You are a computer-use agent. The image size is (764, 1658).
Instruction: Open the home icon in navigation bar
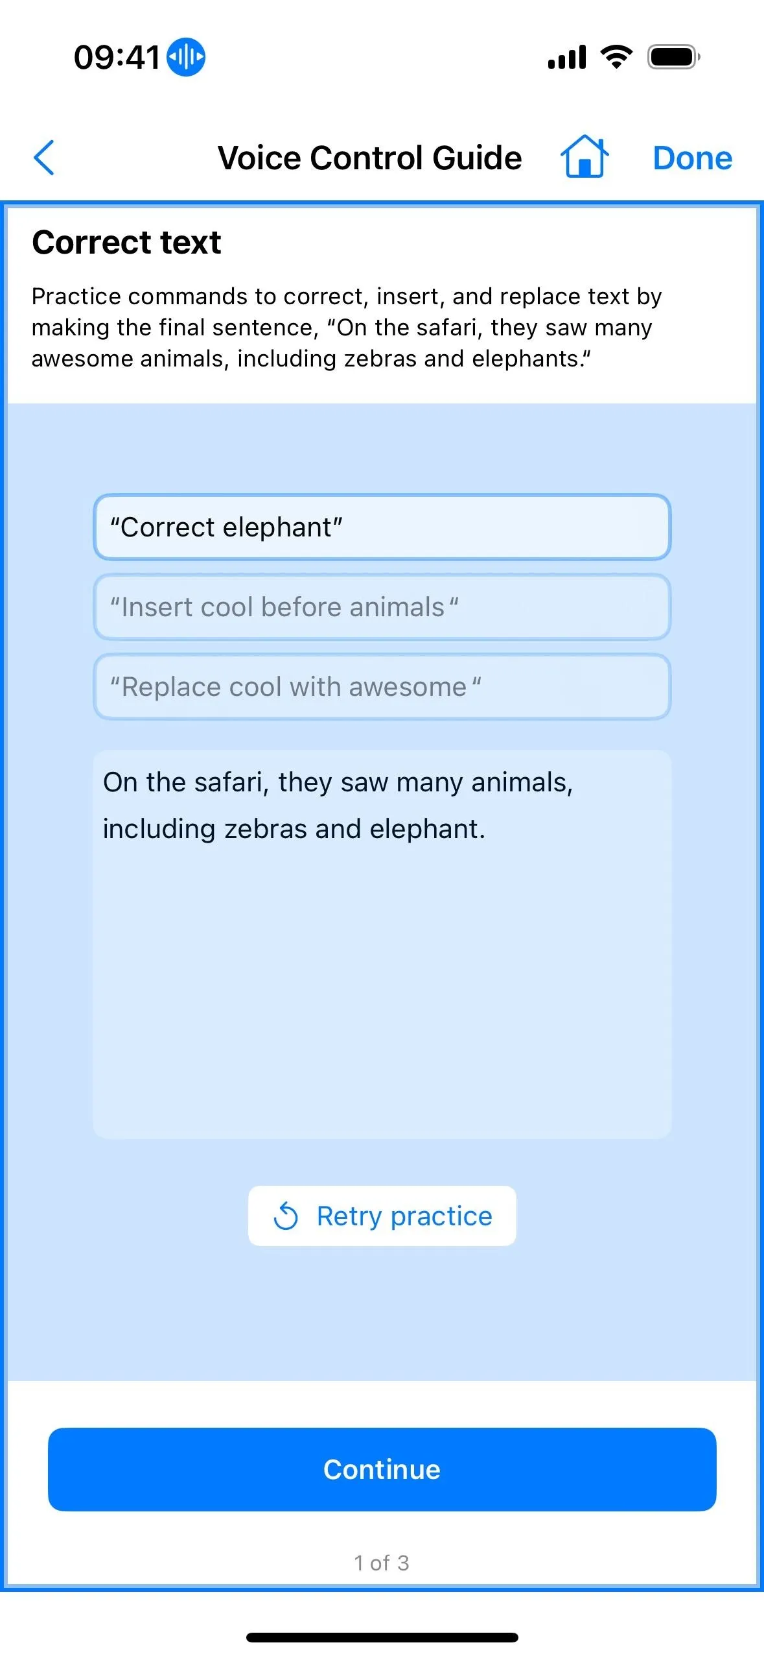[585, 156]
